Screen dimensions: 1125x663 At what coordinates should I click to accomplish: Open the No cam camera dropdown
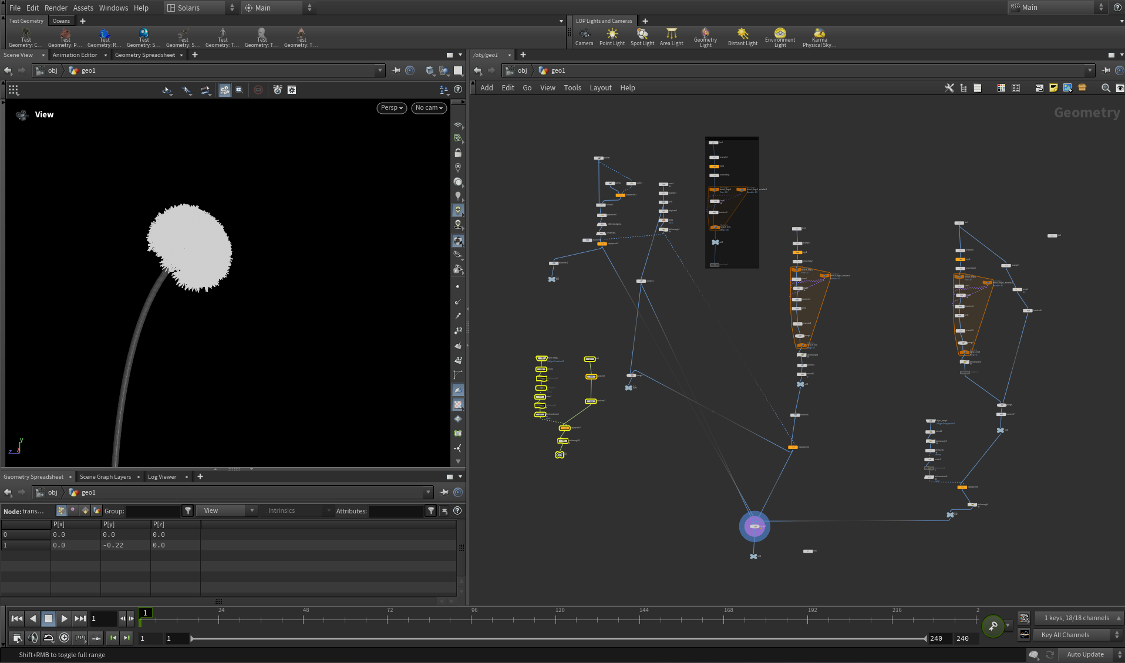pos(429,108)
